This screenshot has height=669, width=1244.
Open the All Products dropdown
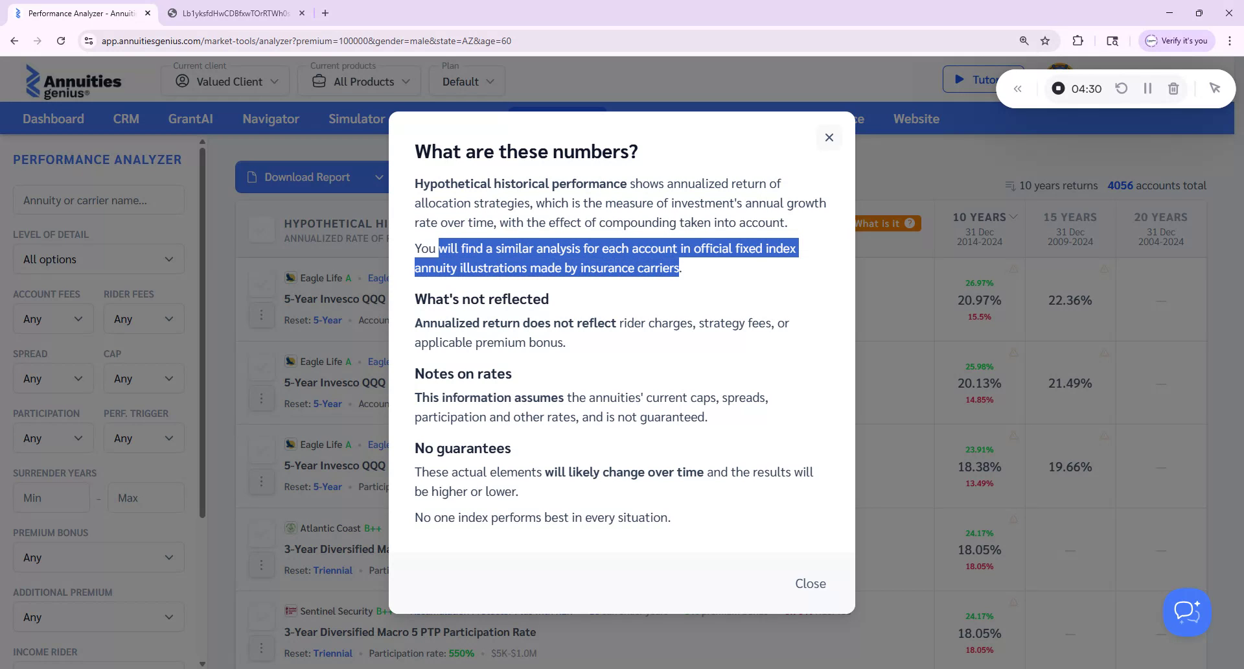click(359, 81)
